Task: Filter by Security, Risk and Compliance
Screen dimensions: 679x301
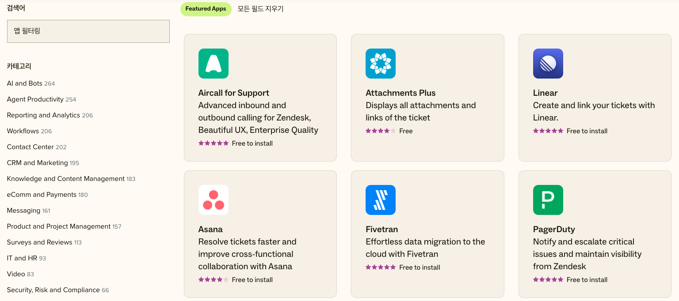Action: (x=53, y=290)
